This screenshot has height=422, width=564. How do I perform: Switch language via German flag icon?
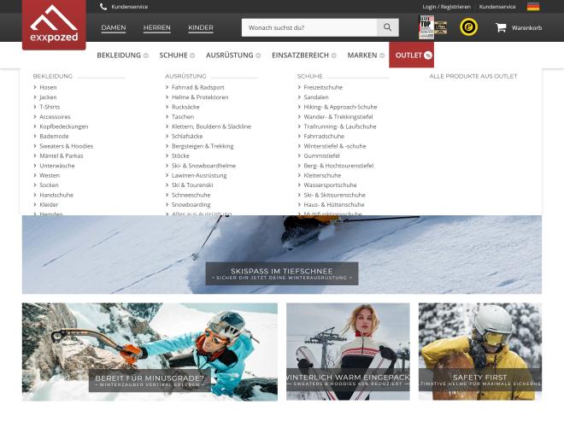(533, 7)
